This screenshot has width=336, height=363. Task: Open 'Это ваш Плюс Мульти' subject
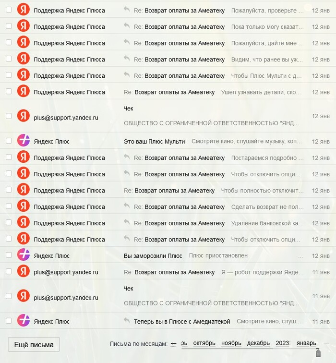pyautogui.click(x=154, y=142)
